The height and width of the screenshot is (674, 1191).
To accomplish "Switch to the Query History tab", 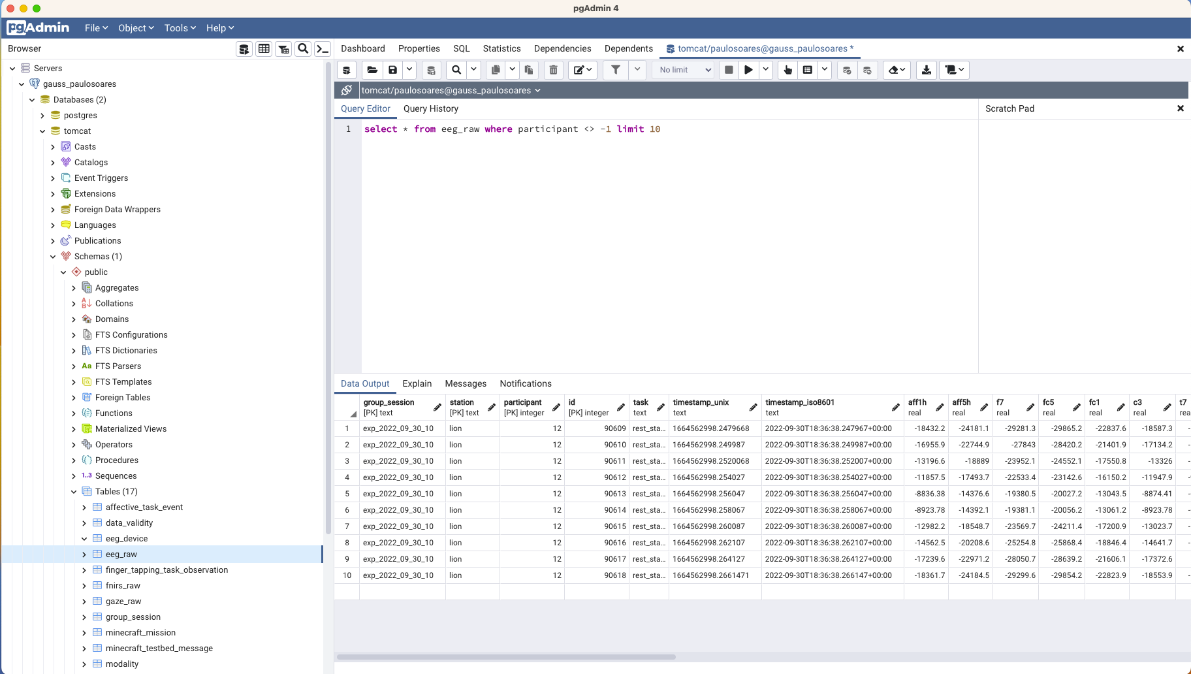I will click(x=430, y=109).
